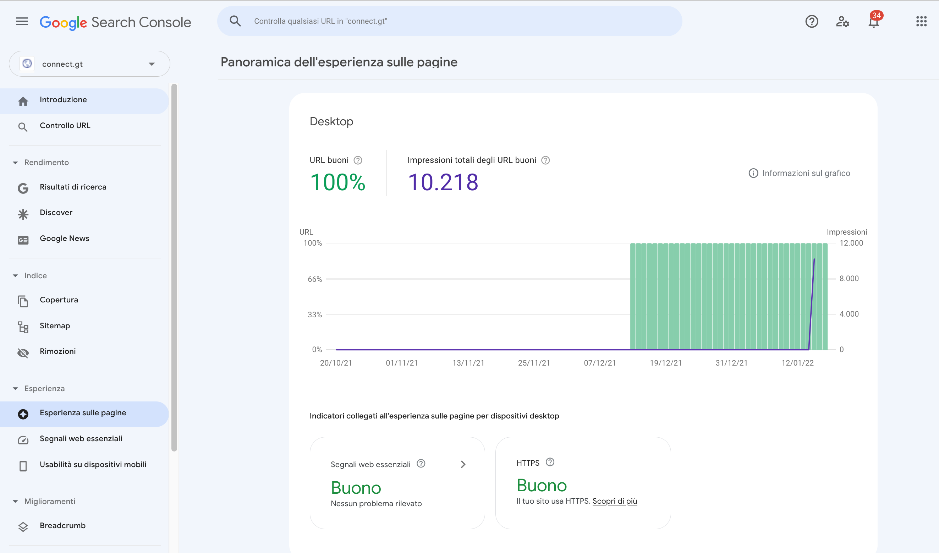Click the sidebar vertical scrollbar

click(174, 268)
